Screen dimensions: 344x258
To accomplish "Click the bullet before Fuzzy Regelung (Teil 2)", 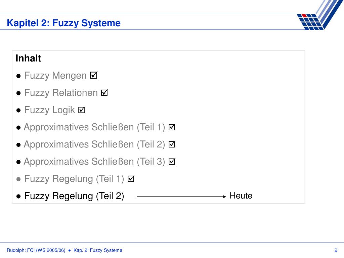I will click(19, 196).
